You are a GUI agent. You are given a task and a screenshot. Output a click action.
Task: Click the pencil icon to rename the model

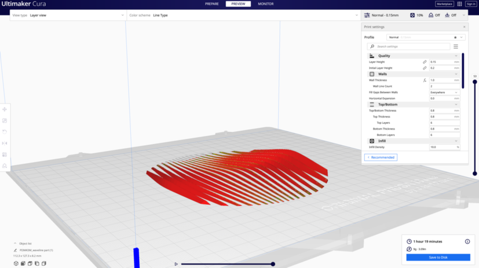[x=15, y=250]
